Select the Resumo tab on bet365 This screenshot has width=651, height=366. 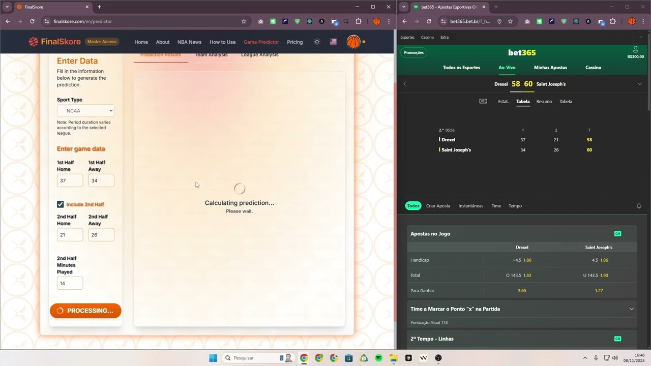pyautogui.click(x=544, y=102)
